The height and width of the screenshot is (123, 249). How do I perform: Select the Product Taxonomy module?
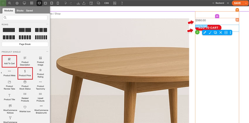(x=40, y=85)
